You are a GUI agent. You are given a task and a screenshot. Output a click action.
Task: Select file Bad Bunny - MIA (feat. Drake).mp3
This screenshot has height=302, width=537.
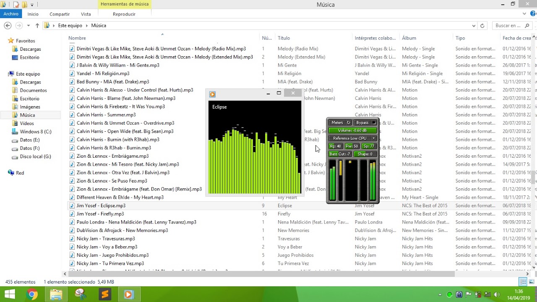pyautogui.click(x=113, y=82)
